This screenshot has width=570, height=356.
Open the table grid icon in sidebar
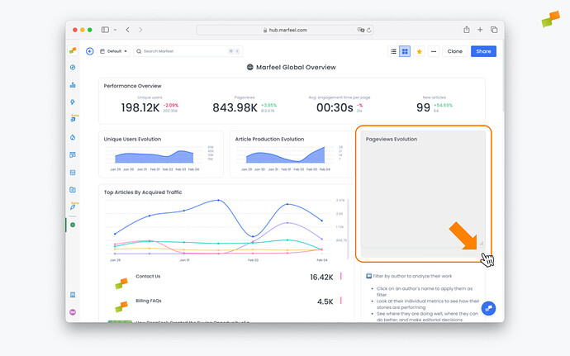(73, 173)
